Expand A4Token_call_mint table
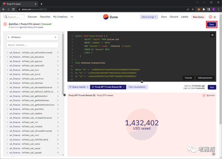Viewport: 222px width, 159px height. [x=7, y=135]
